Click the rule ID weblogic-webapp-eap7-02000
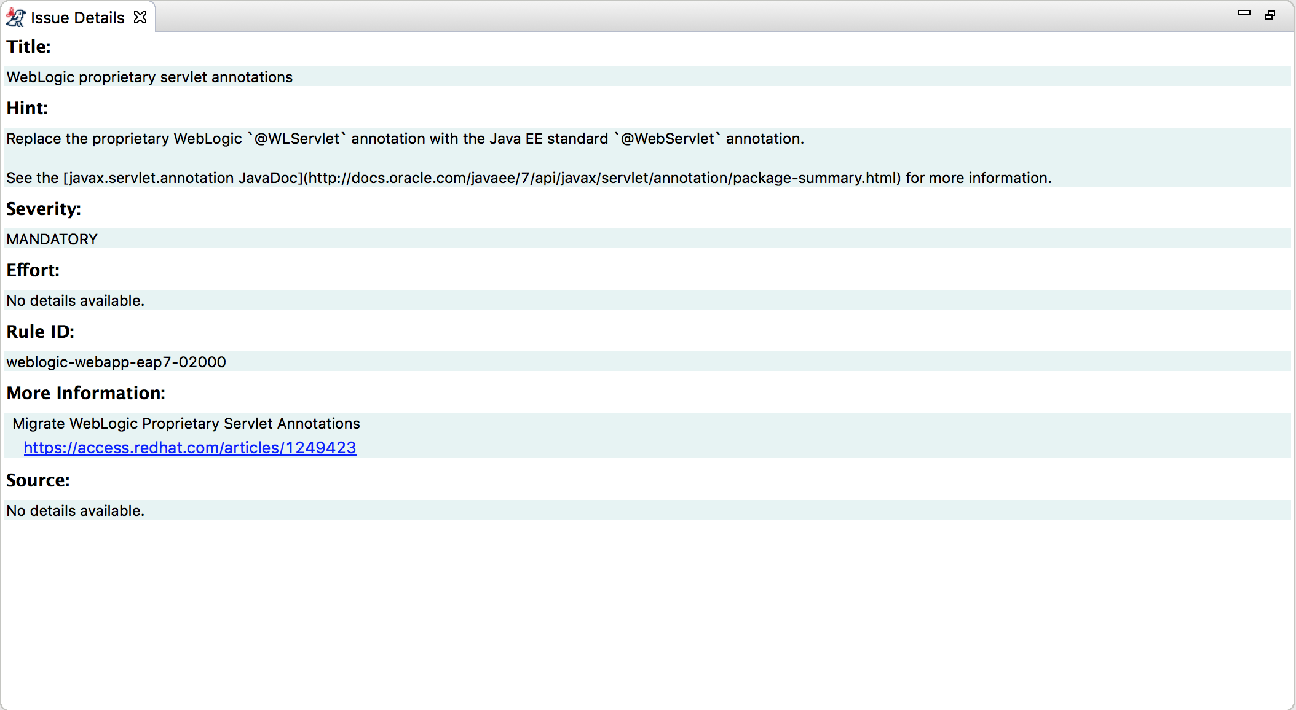1296x710 pixels. click(x=116, y=362)
